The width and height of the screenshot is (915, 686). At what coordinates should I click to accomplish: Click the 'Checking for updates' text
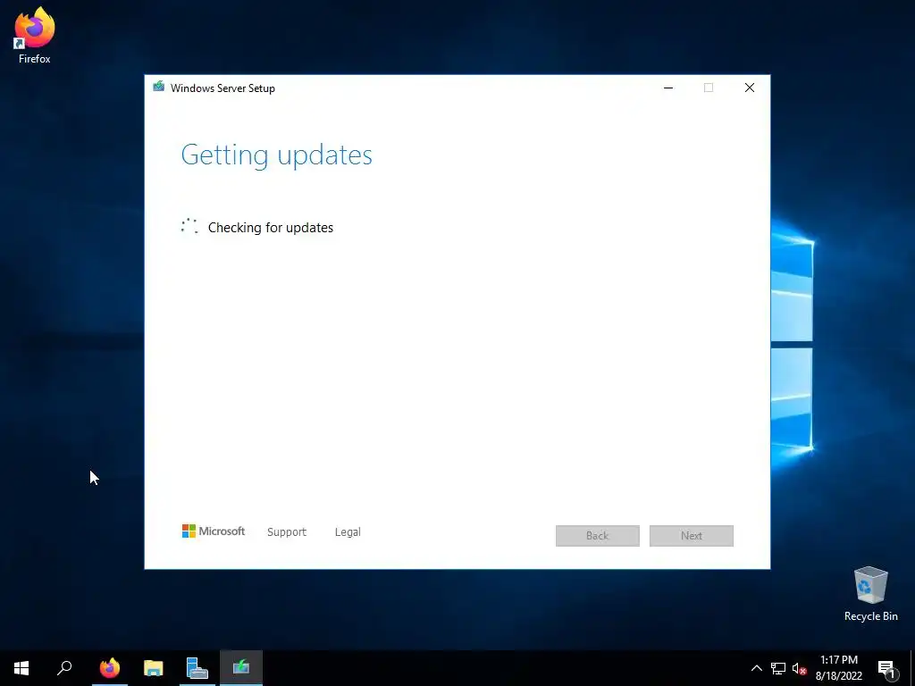pyautogui.click(x=271, y=228)
